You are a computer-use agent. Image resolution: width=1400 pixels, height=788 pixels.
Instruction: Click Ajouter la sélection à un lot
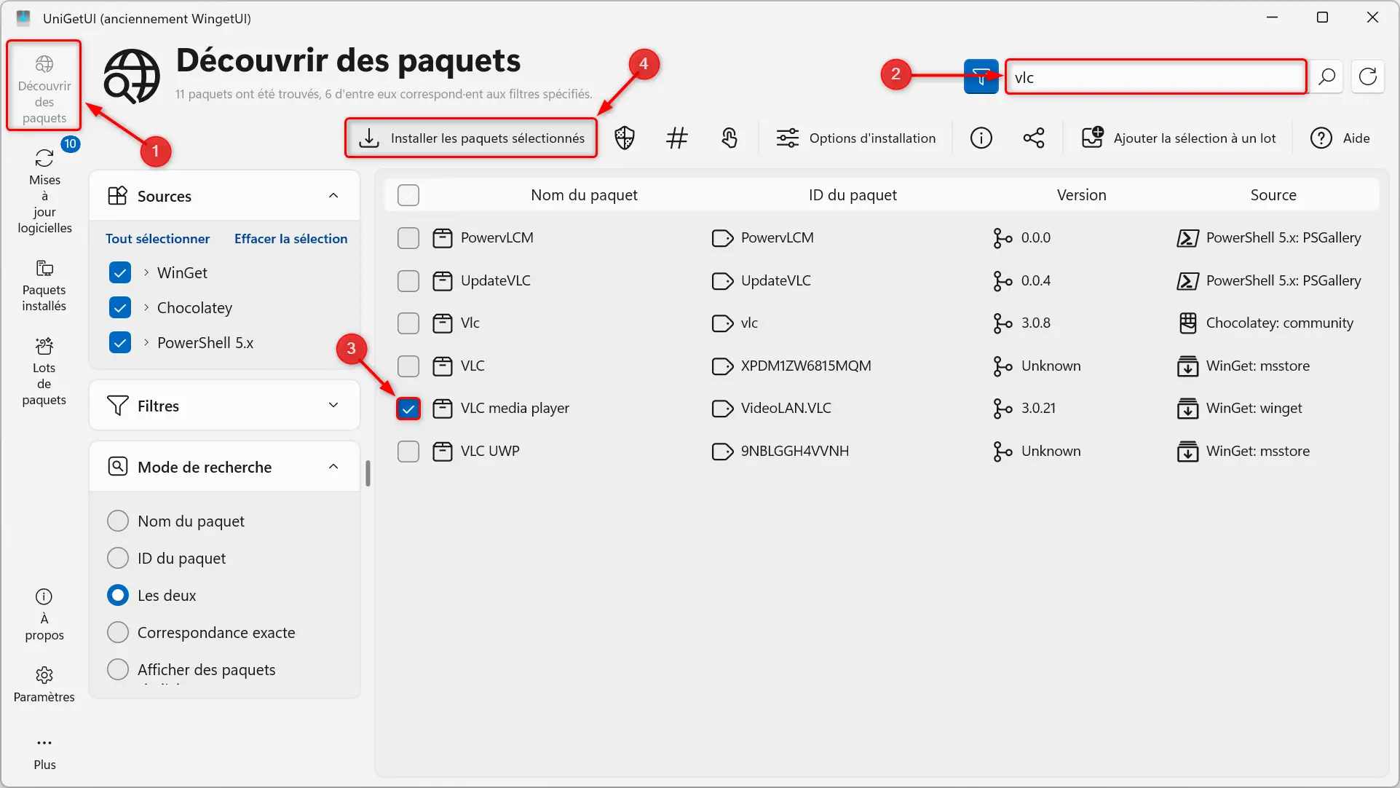[x=1179, y=138]
